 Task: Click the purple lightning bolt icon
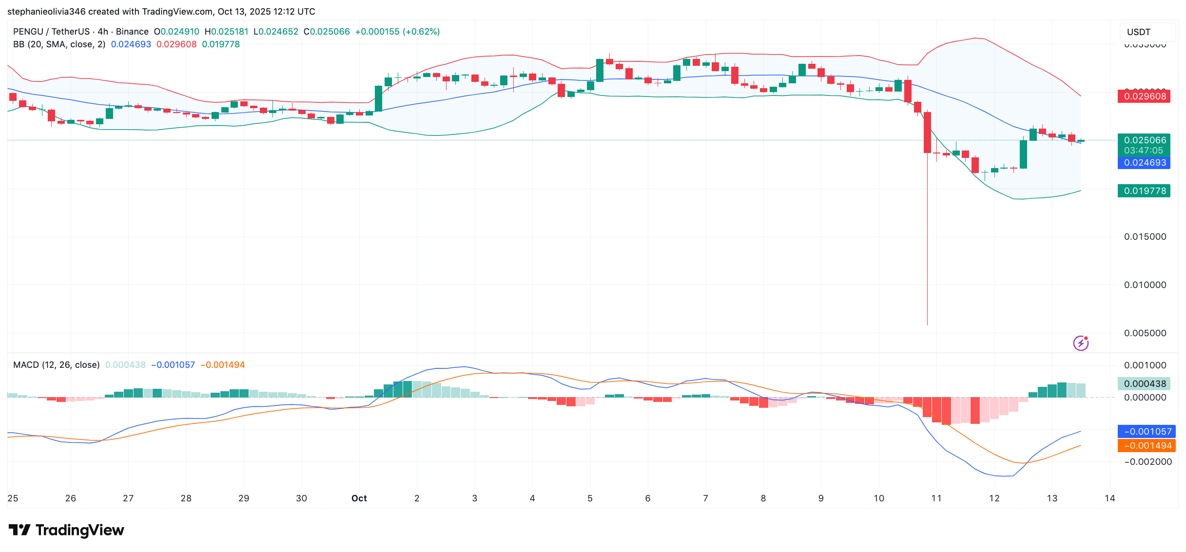1081,343
